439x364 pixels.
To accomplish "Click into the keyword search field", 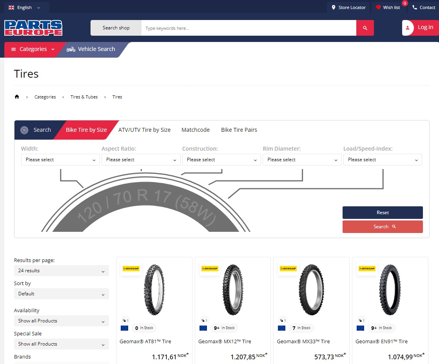I will 249,28.
